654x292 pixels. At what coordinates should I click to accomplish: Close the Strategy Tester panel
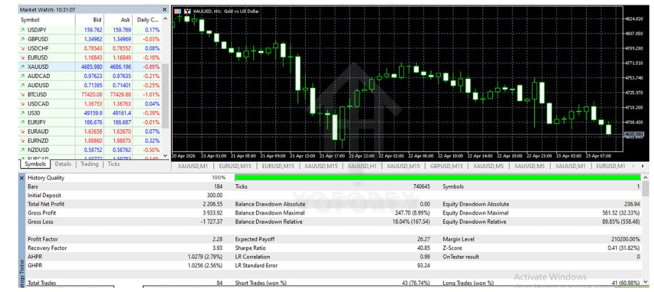pyautogui.click(x=22, y=178)
